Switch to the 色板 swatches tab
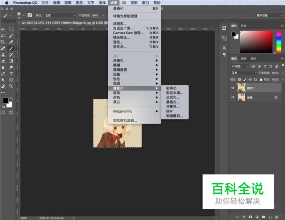Viewport: 285px width, 220px height. point(243,26)
